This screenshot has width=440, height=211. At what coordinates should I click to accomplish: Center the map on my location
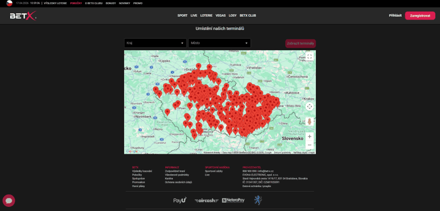[310, 106]
